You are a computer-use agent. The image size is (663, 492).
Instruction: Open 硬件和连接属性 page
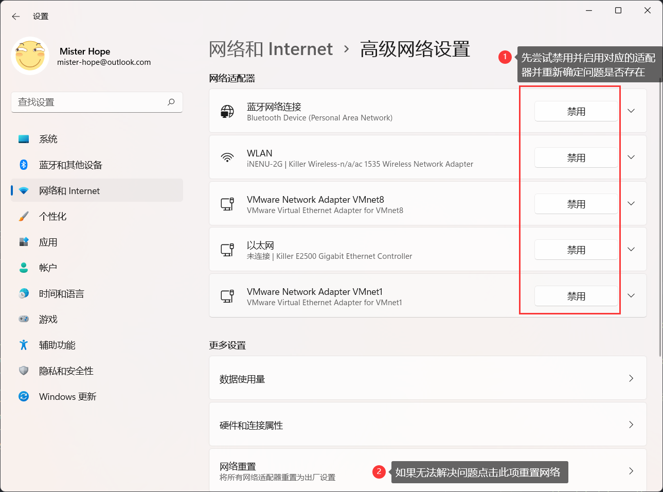[x=427, y=425]
